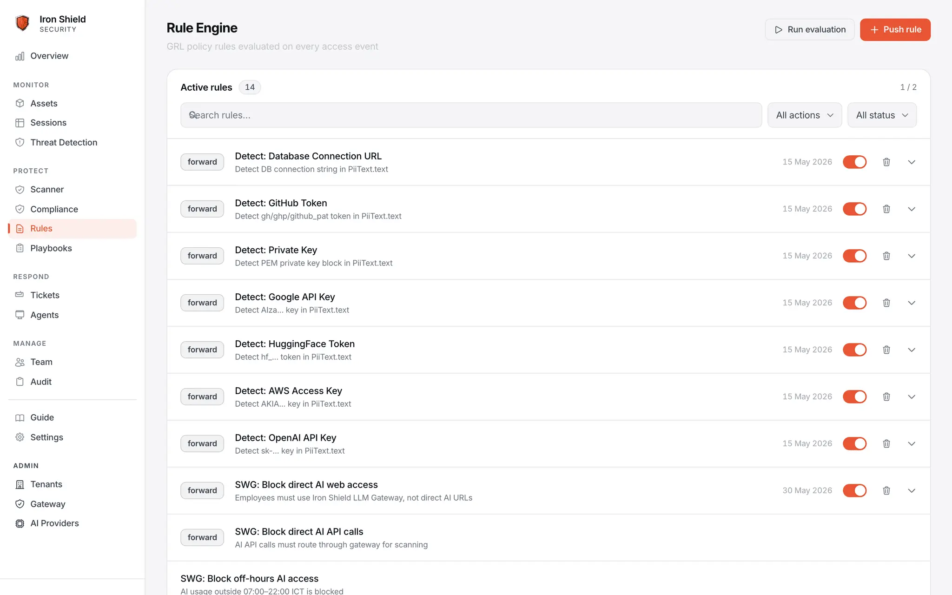Focus the Search rules input field
952x595 pixels.
tap(471, 115)
